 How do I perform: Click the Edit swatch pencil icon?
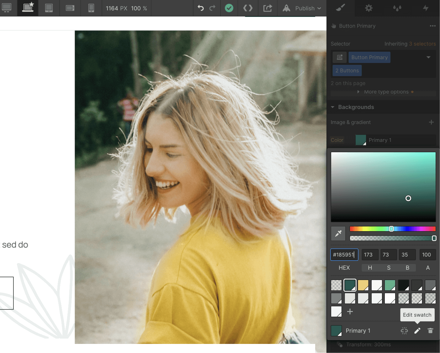point(417,331)
